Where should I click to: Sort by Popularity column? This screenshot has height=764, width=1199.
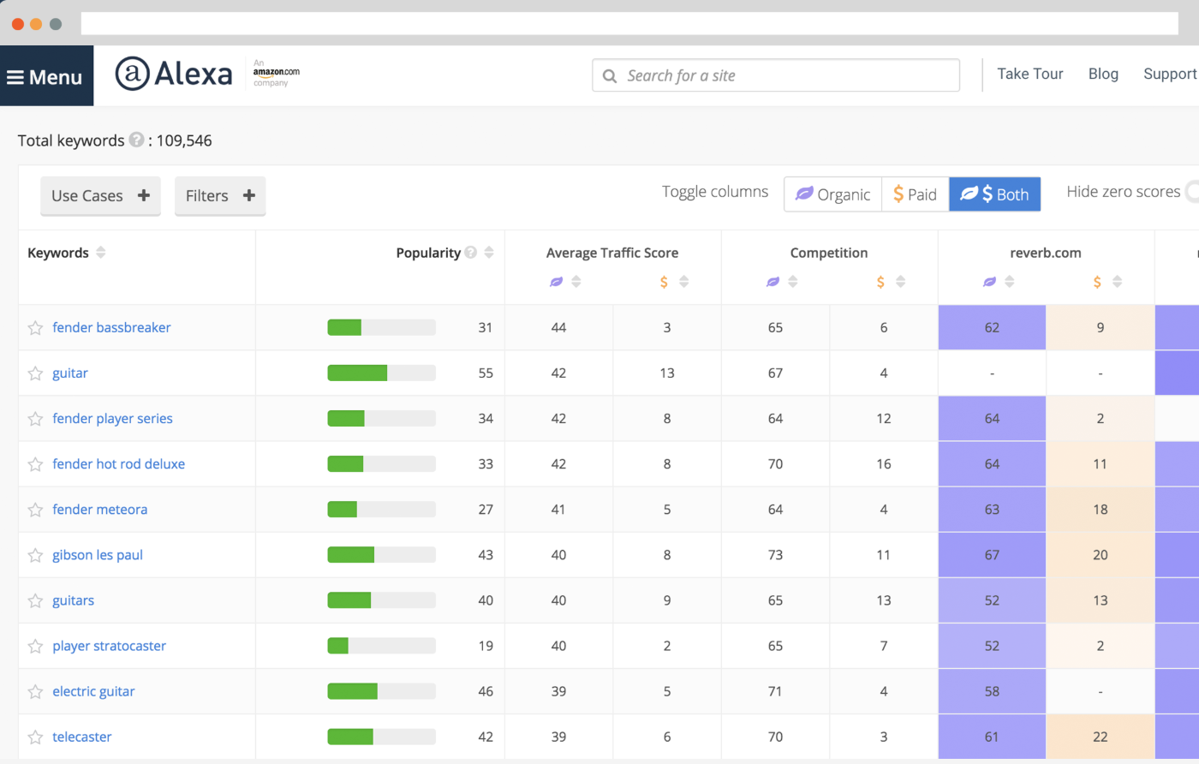click(489, 253)
